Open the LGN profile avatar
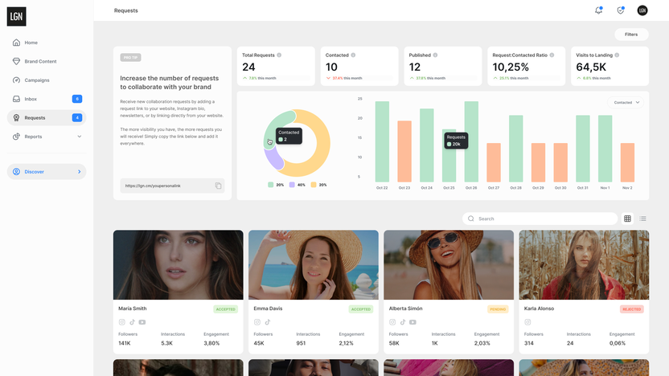The width and height of the screenshot is (669, 376). click(642, 10)
